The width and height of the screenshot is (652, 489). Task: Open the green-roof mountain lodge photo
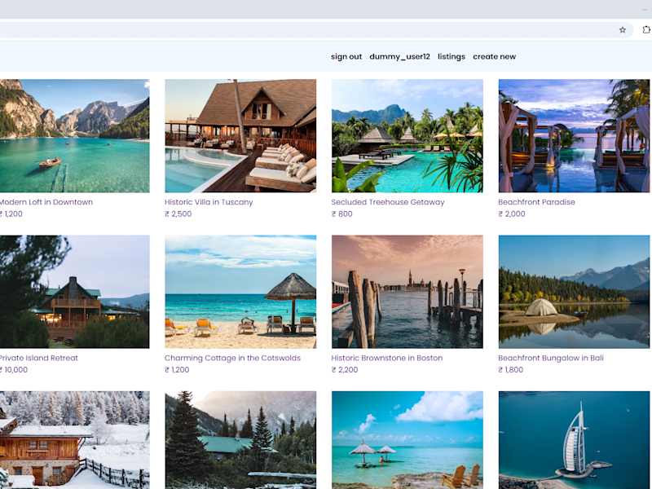tap(240, 440)
